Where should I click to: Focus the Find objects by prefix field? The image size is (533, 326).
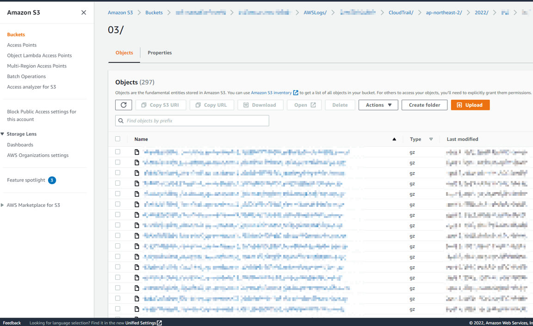192,121
